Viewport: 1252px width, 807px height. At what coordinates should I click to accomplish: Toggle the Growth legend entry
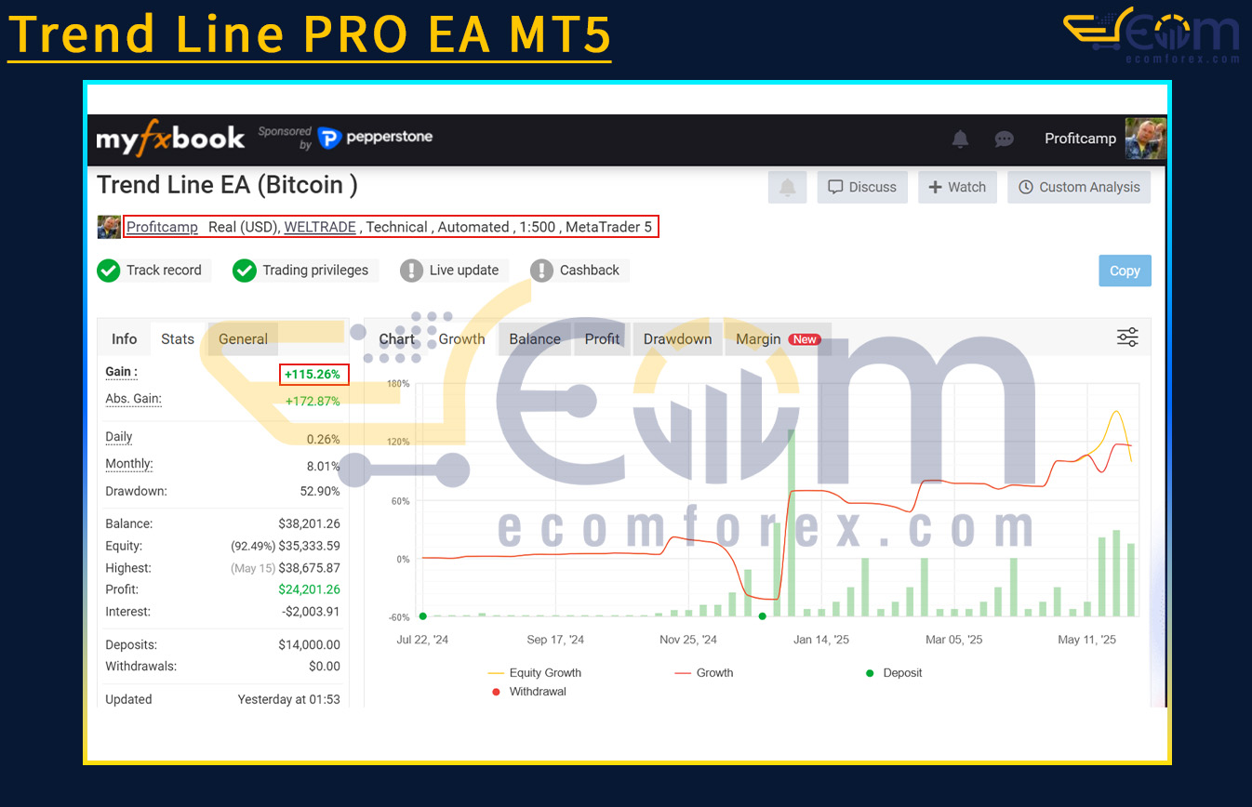coord(704,673)
